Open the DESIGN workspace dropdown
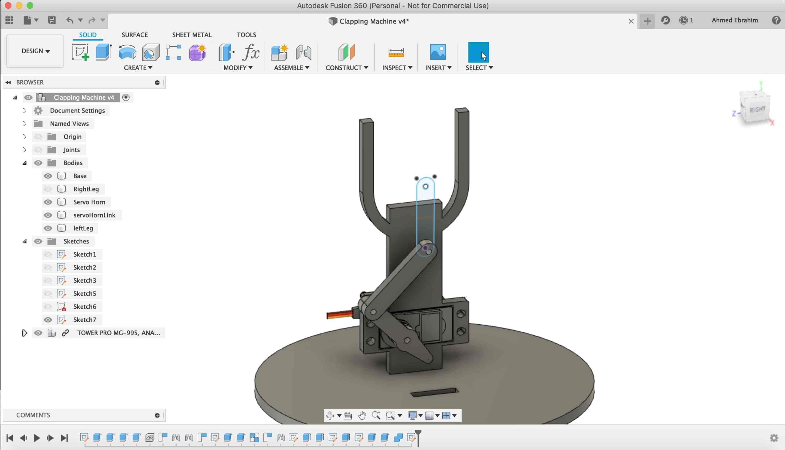Viewport: 785px width, 450px height. tap(35, 51)
